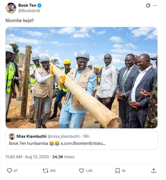Click the Book Ten display name
This screenshot has width=166, height=180.
pos(27,6)
